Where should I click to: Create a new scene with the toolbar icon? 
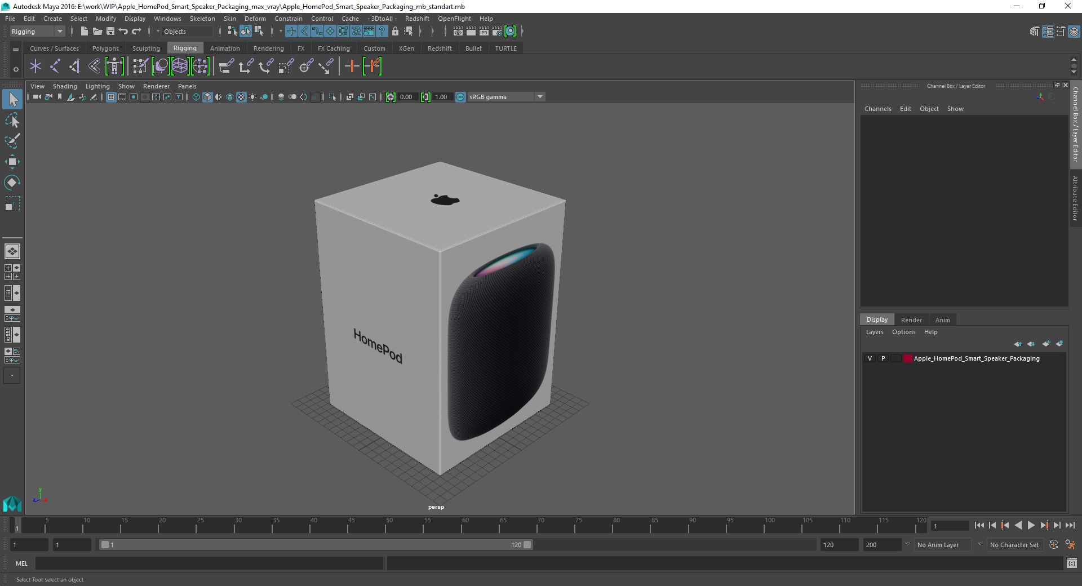click(x=84, y=32)
